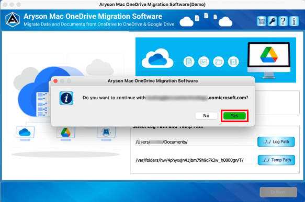Click the header subtitle about migrating documents
Viewport: 305px width, 202px height.
[99, 25]
